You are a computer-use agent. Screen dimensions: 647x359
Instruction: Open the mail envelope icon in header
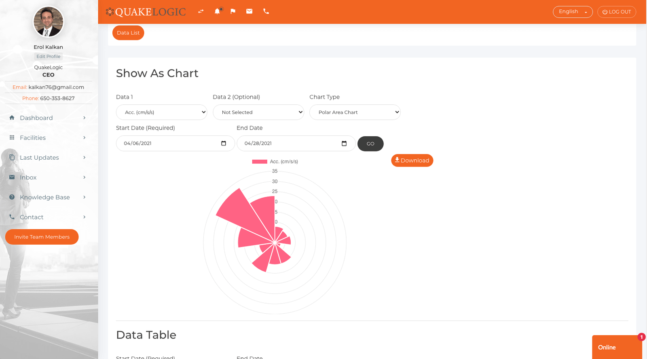point(249,11)
